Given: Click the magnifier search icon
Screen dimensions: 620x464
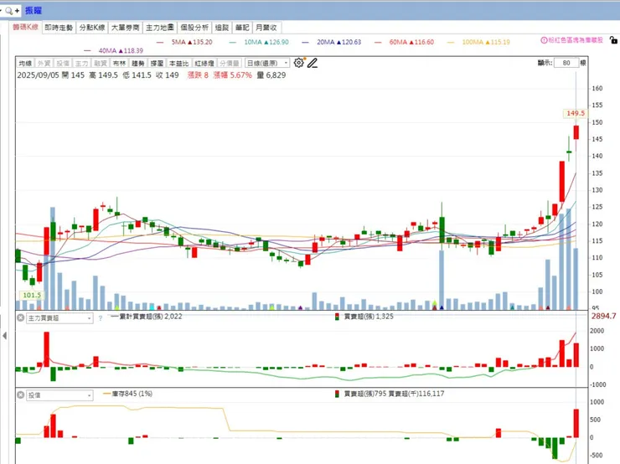Looking at the screenshot, I should coord(8,11).
